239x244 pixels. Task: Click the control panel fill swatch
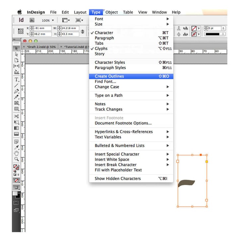[194, 28]
